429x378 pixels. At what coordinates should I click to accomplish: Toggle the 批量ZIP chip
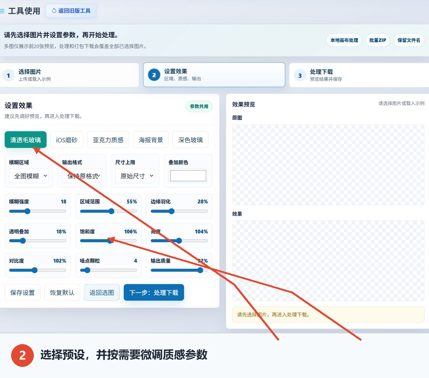coord(378,40)
